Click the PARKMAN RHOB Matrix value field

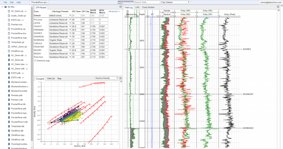(95, 30)
